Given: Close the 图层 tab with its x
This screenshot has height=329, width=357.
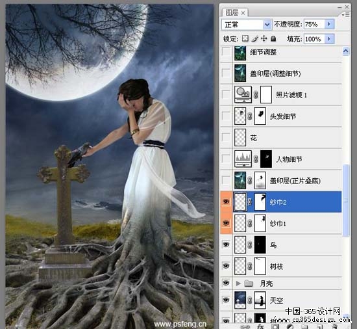Looking at the screenshot, I should pos(243,13).
